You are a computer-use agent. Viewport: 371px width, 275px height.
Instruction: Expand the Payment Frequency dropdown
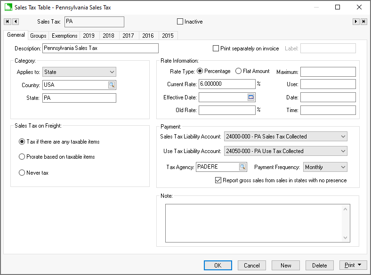coord(342,167)
